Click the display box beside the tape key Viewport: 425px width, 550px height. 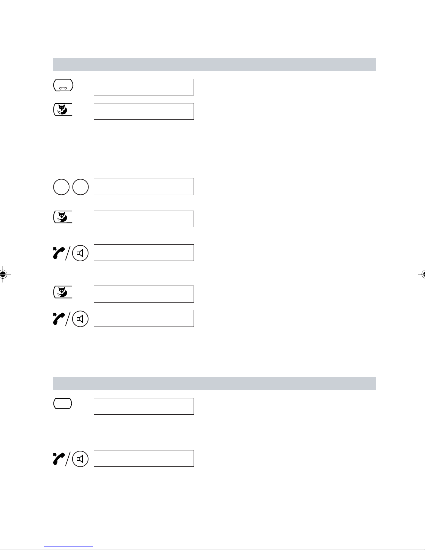coord(144,87)
